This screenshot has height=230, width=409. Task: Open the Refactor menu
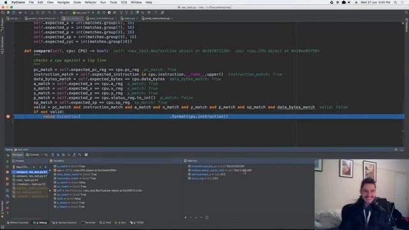[91, 3]
